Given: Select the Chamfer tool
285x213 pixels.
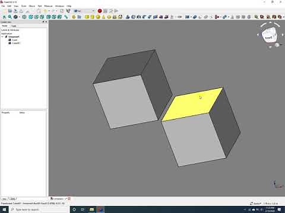Looking at the screenshot, I should pos(150,17).
